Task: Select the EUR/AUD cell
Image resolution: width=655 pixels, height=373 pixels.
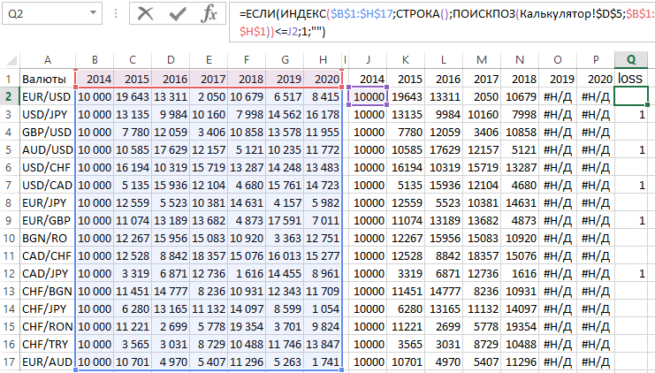Action: click(x=48, y=362)
